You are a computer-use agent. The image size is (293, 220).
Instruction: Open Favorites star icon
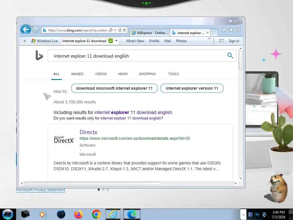click(231, 30)
